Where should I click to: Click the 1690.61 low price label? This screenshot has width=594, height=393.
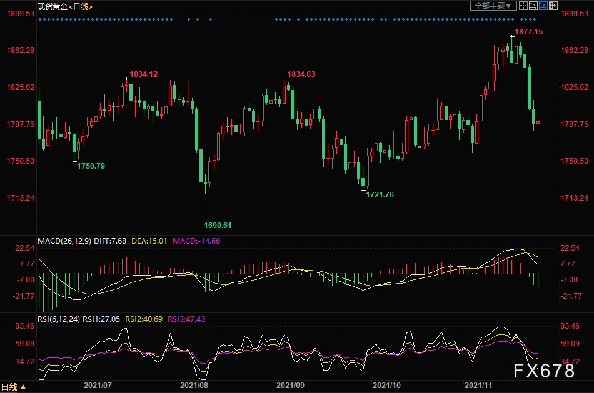pyautogui.click(x=218, y=226)
